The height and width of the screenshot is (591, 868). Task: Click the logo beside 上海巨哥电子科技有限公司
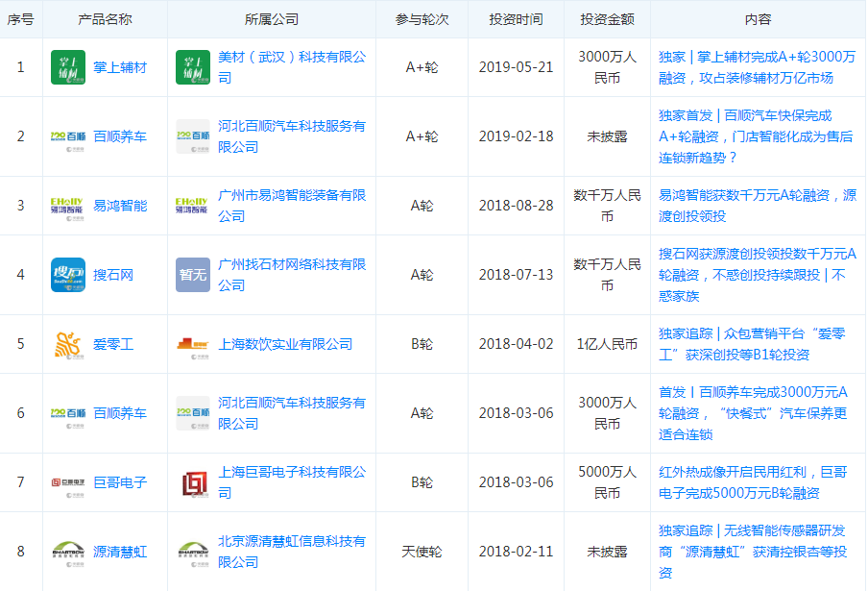click(193, 482)
